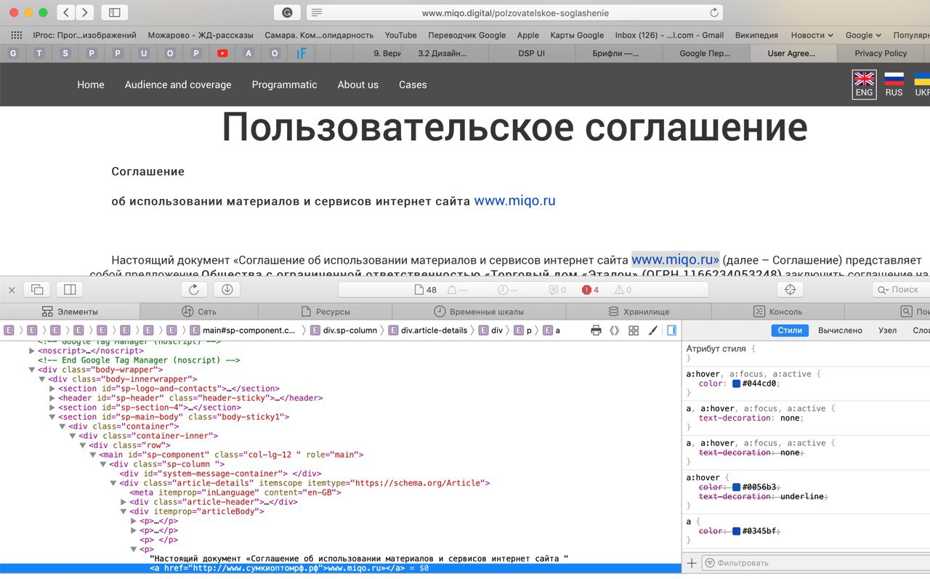This screenshot has height=579, width=930.
Task: Toggle Safari sidebar button
Action: click(x=114, y=12)
